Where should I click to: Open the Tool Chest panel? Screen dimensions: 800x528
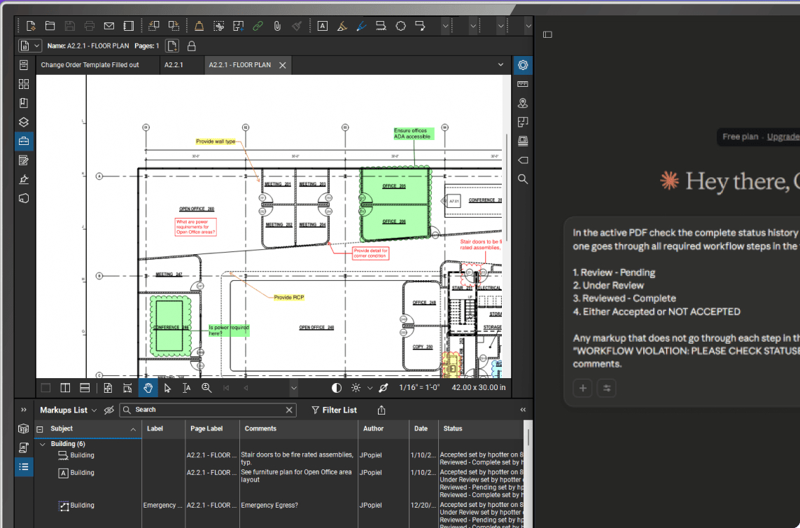tap(24, 141)
